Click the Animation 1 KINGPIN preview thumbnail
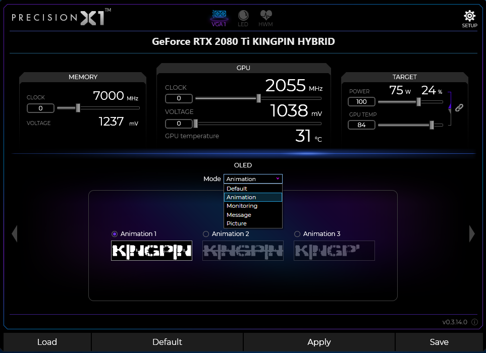The image size is (486, 353). pyautogui.click(x=151, y=251)
